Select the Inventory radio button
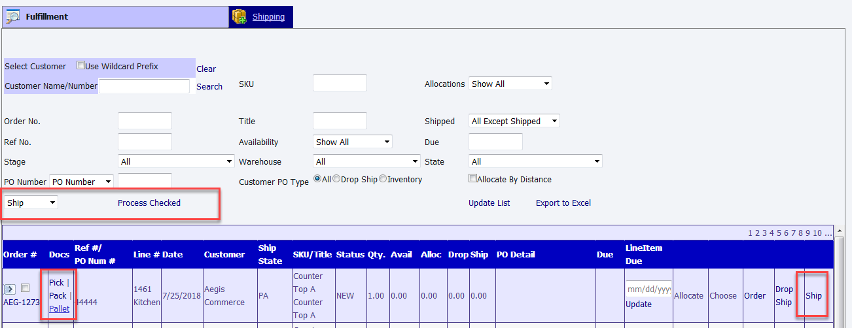Screen dimensions: 852x328 point(383,179)
